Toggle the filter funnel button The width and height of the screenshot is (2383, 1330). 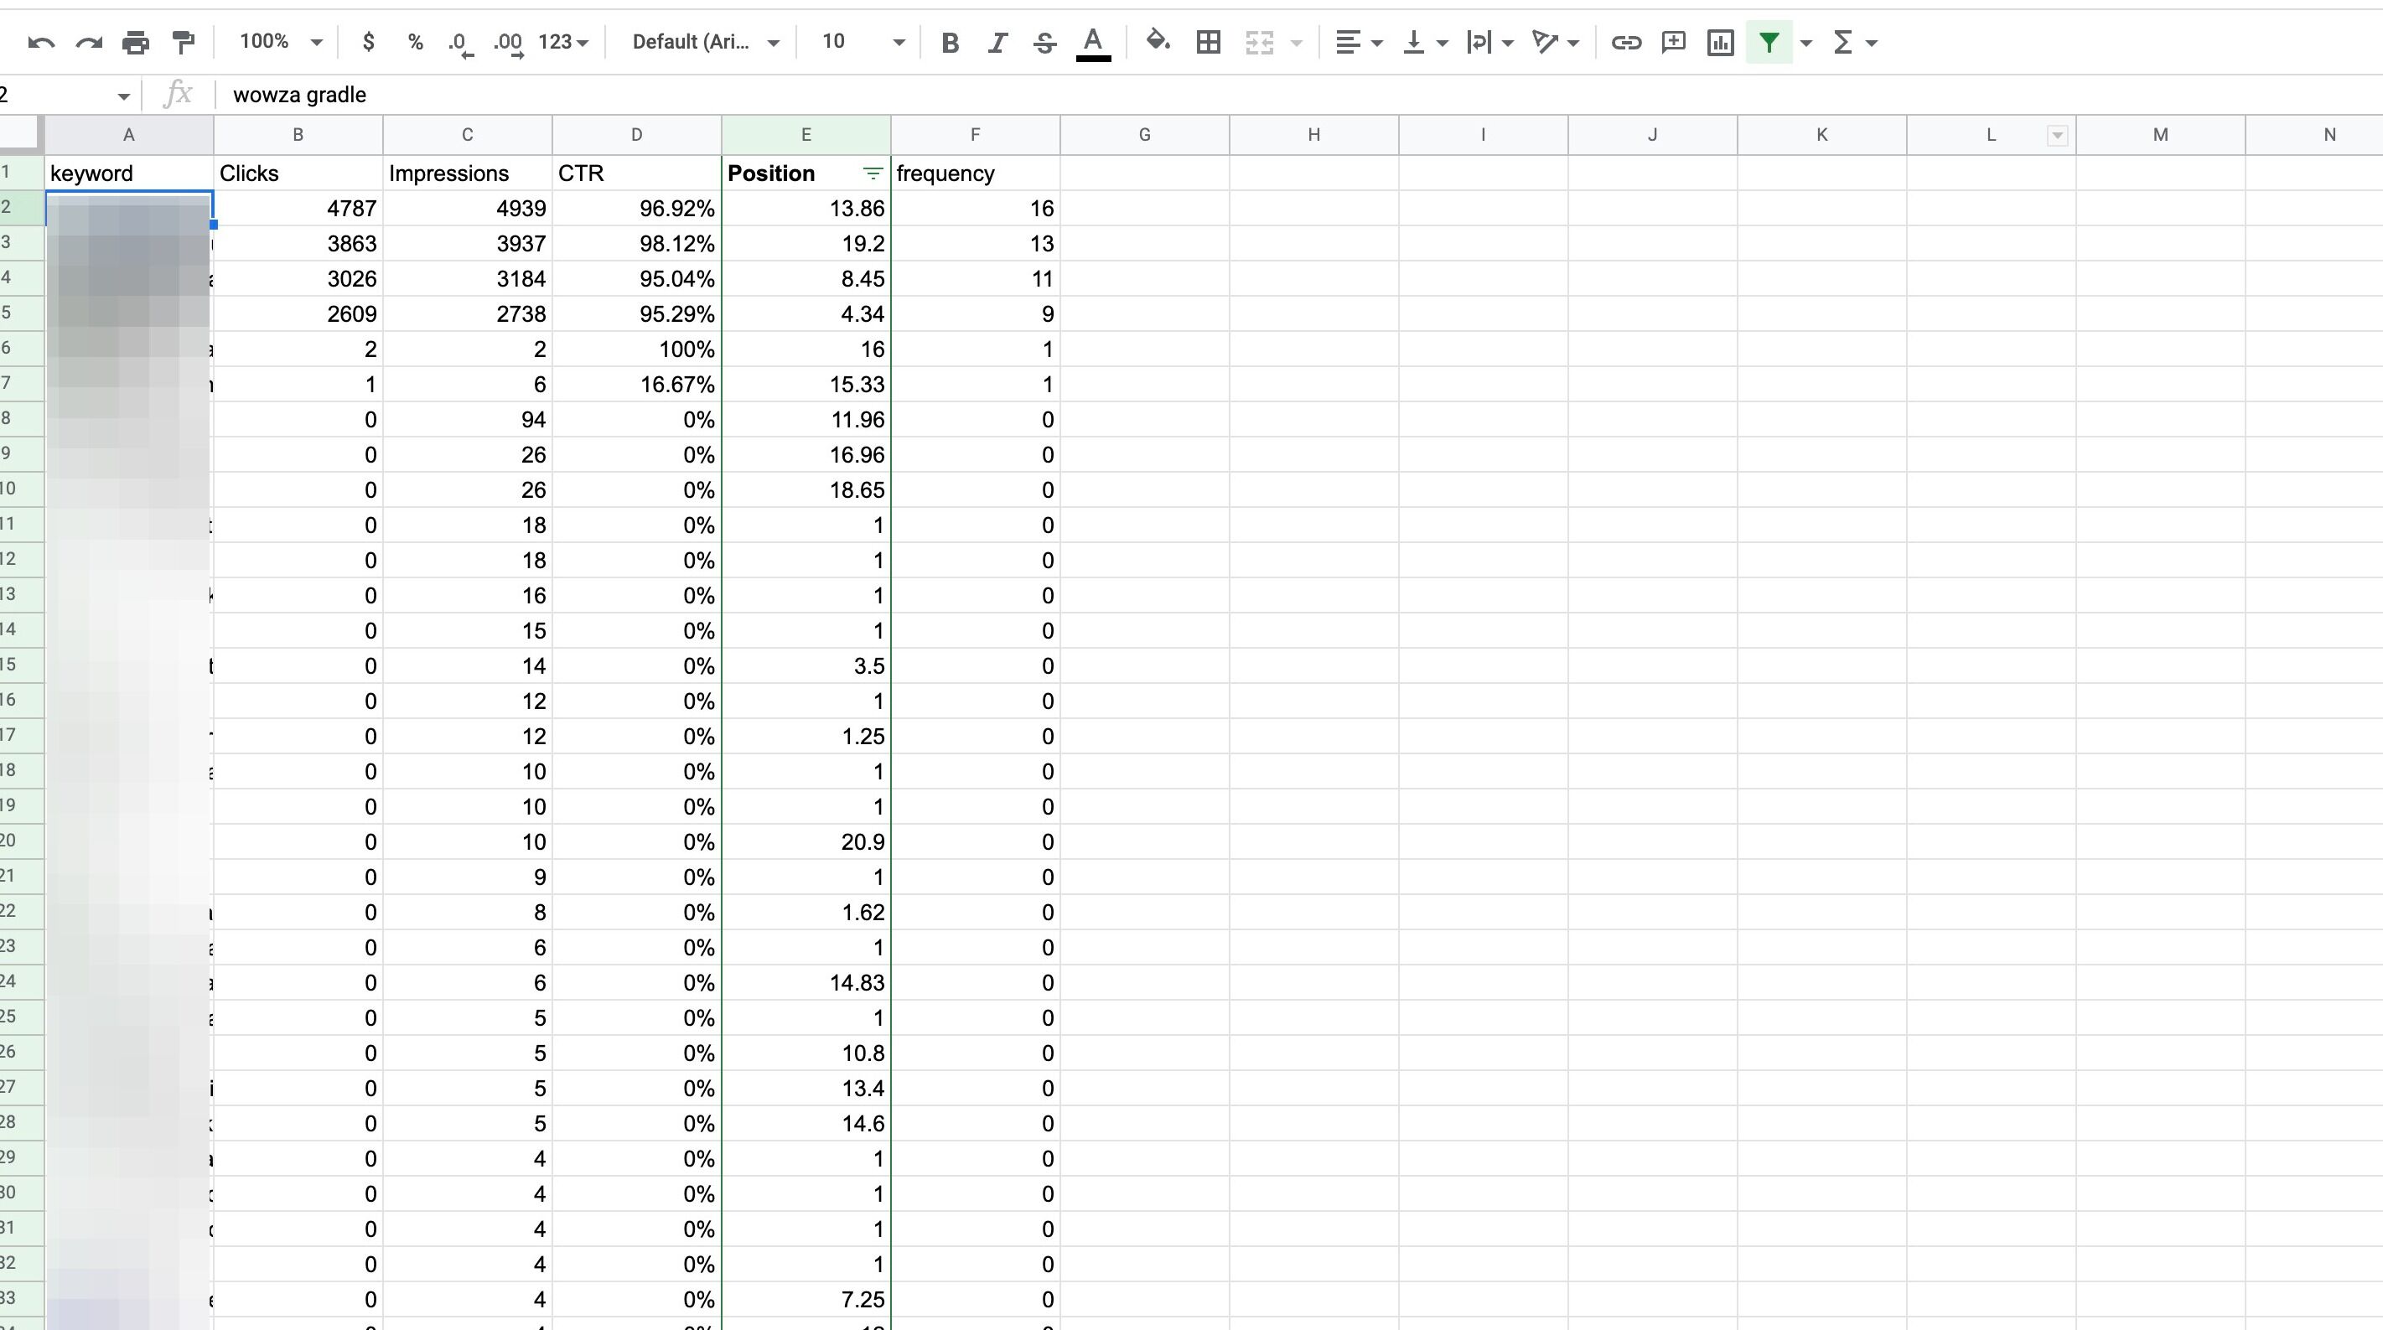[x=1769, y=43]
